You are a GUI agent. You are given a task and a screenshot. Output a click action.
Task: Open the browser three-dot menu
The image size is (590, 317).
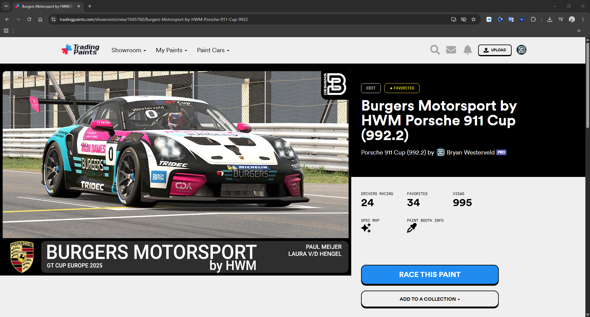tap(583, 19)
